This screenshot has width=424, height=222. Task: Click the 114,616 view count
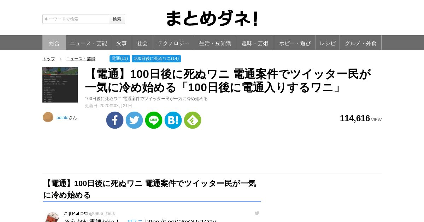[x=355, y=118]
